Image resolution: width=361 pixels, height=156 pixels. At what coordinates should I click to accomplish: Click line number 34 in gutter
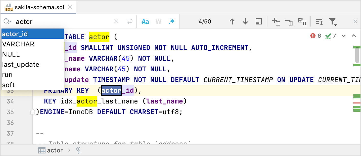click(x=10, y=101)
